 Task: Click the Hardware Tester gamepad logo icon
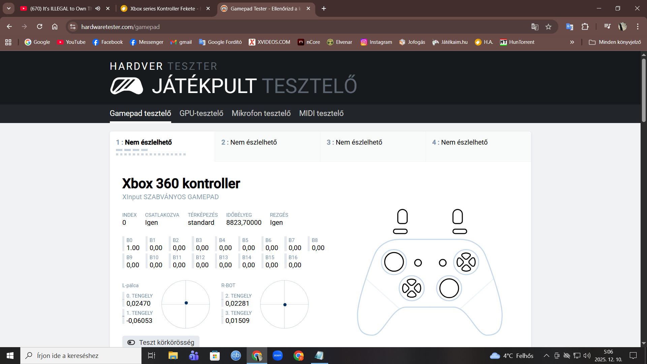pos(126,86)
